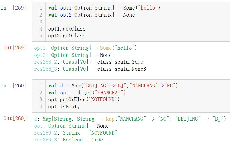Click line number 4 in cell 260
The image size is (230, 145).
41,106
